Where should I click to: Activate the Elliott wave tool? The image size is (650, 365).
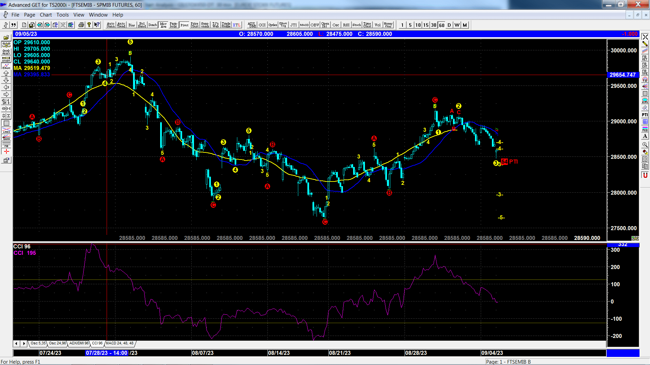(x=6, y=66)
